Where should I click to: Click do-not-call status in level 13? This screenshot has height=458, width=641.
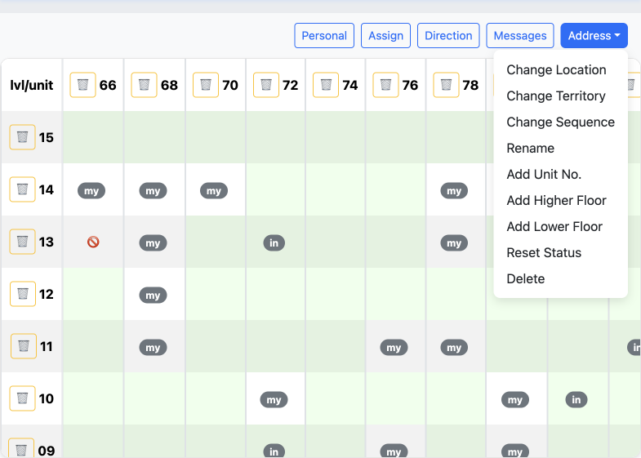point(93,242)
